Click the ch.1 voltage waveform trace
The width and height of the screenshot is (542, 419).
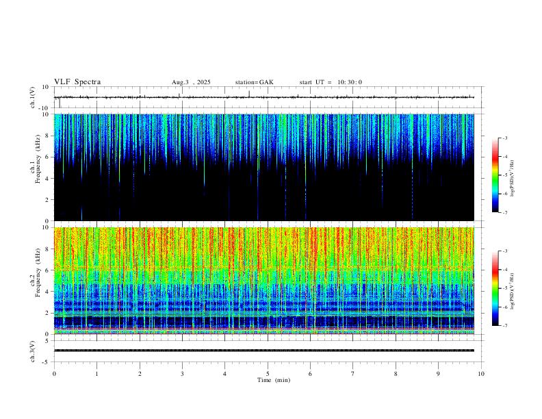click(x=263, y=97)
